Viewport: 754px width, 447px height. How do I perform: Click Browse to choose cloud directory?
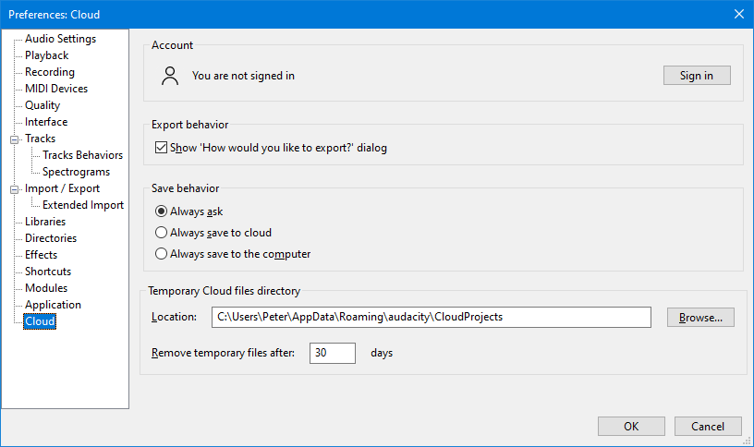(x=700, y=318)
